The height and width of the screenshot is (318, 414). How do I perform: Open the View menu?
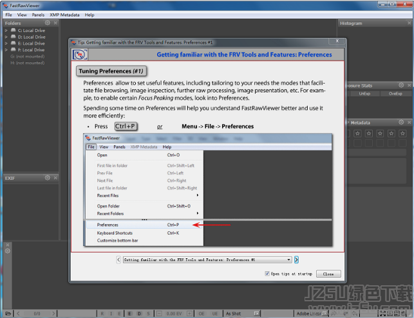22,15
